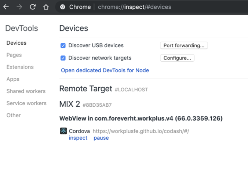Click the browser forward arrow
The width and height of the screenshot is (248, 176).
click(19, 7)
